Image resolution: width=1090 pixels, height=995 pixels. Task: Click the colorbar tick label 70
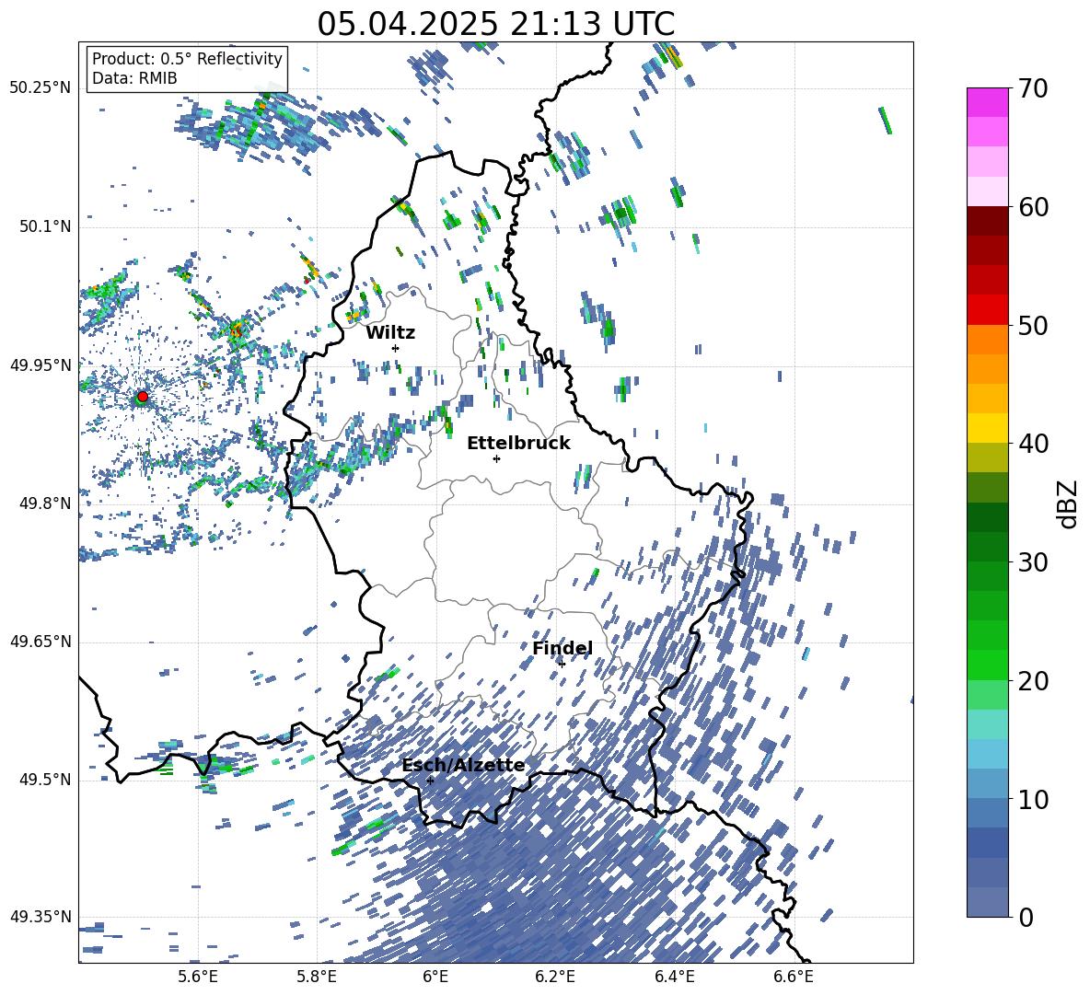1032,88
